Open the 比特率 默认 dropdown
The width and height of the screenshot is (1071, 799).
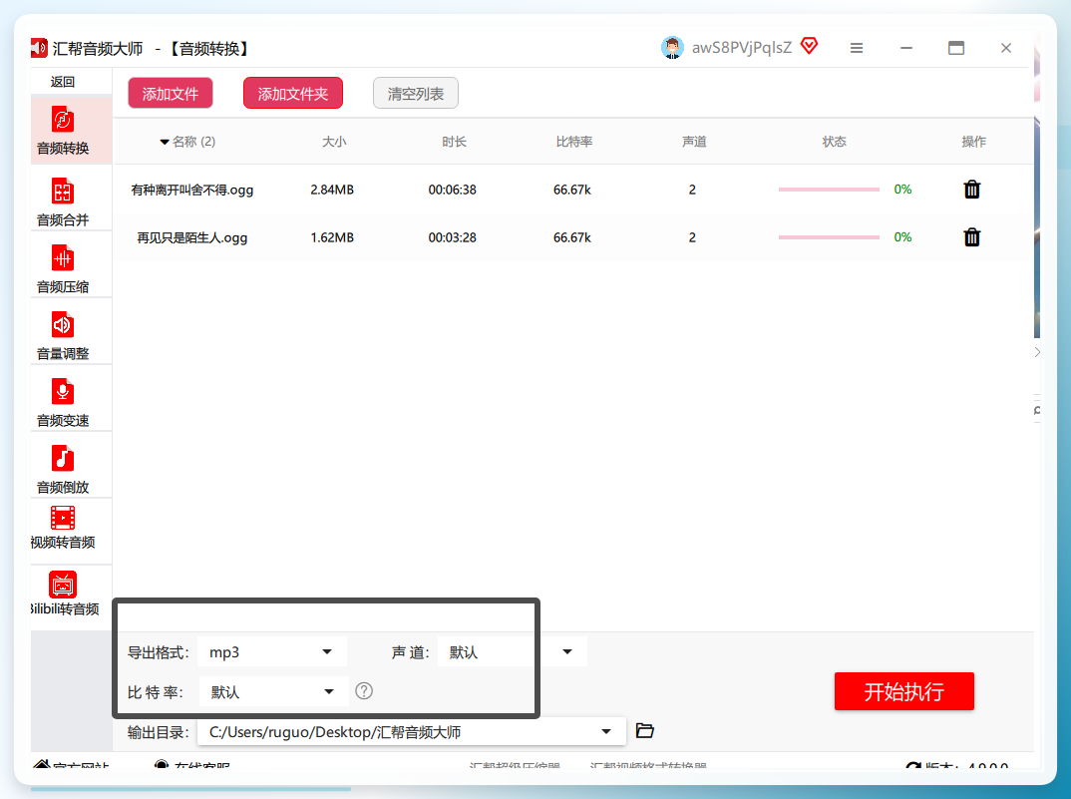click(x=274, y=691)
